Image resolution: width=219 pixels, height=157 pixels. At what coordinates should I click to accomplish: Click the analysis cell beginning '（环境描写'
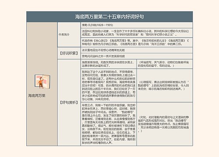tap(165, 64)
